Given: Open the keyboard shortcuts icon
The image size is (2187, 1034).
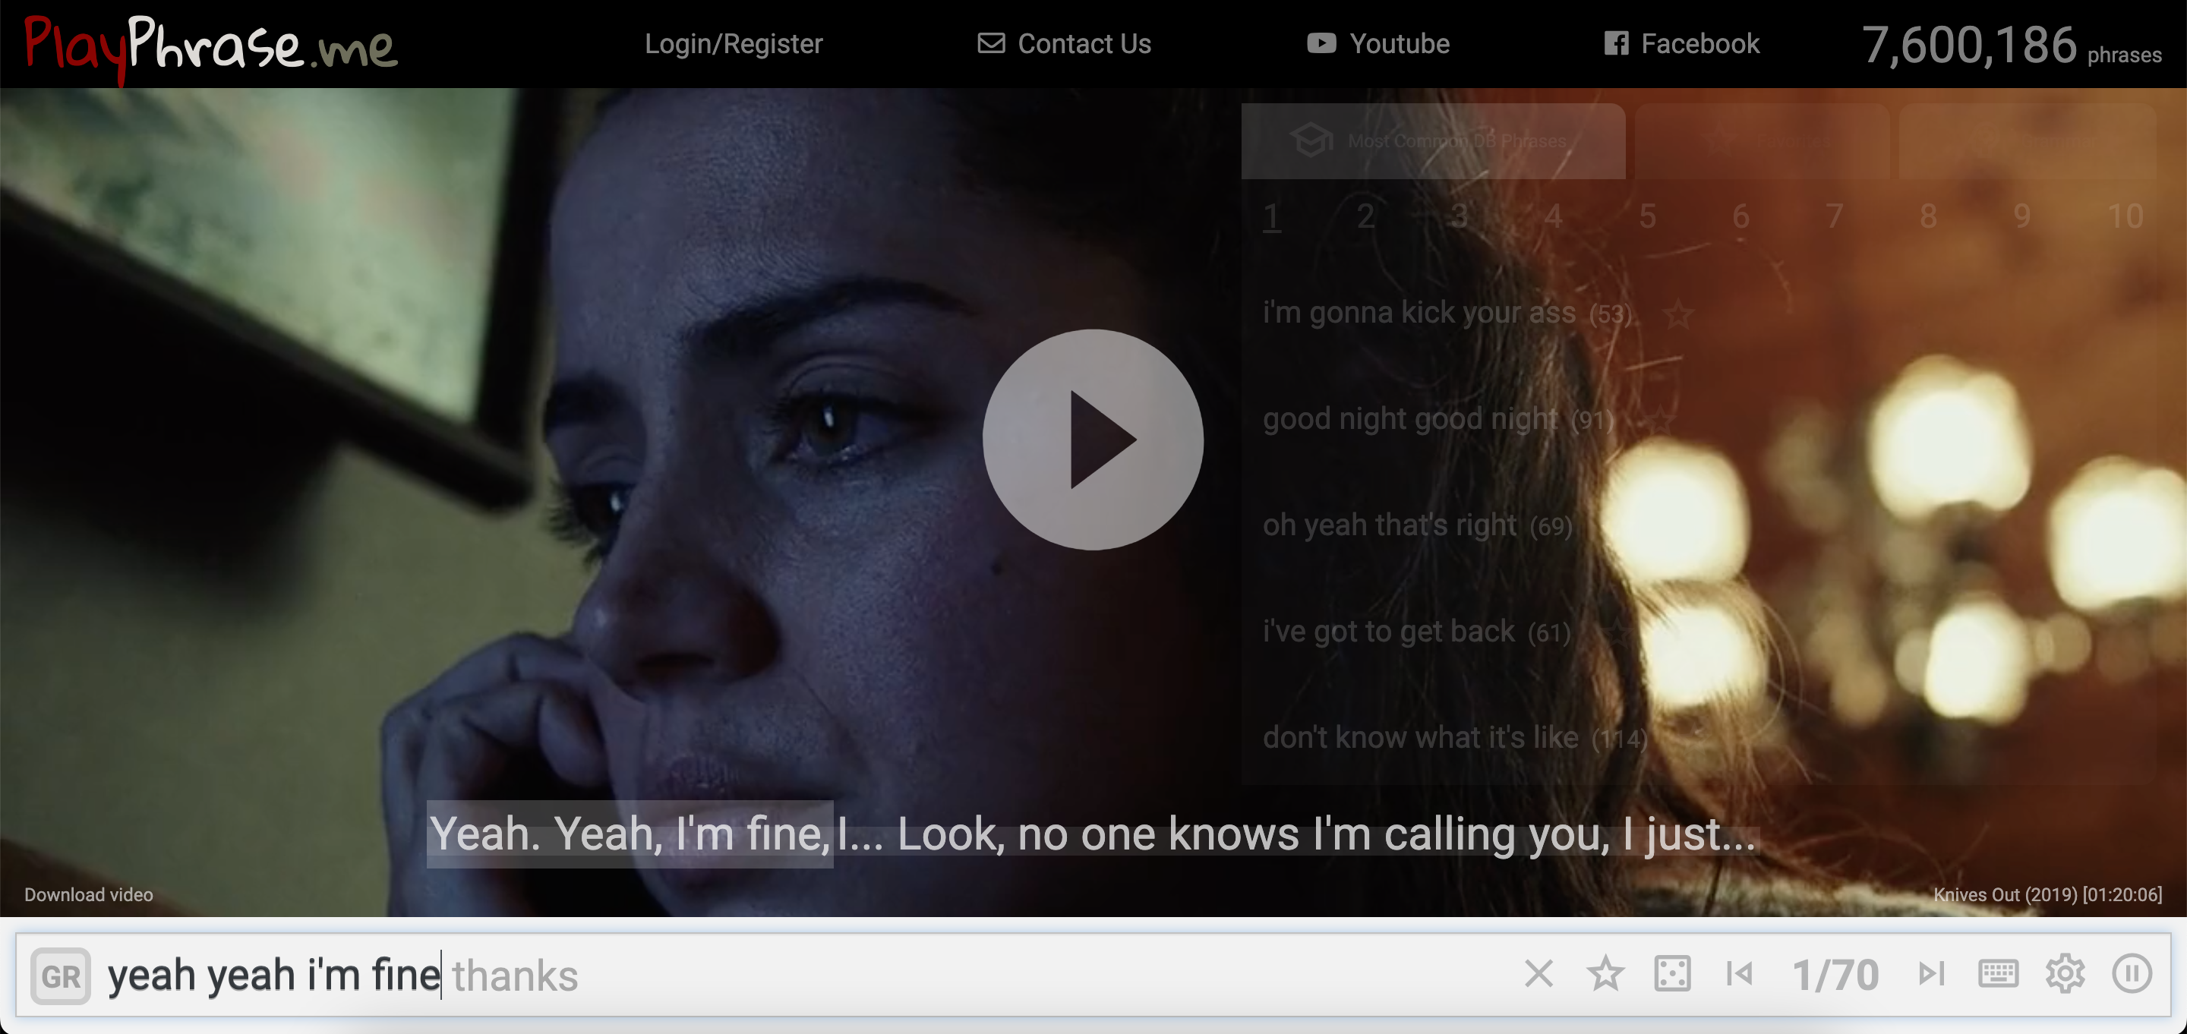Looking at the screenshot, I should pos(1998,974).
